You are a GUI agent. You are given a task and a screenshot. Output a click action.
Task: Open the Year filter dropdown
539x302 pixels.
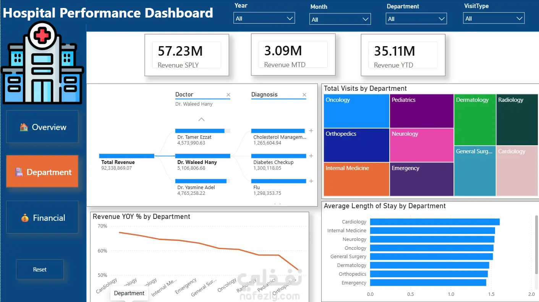(264, 18)
